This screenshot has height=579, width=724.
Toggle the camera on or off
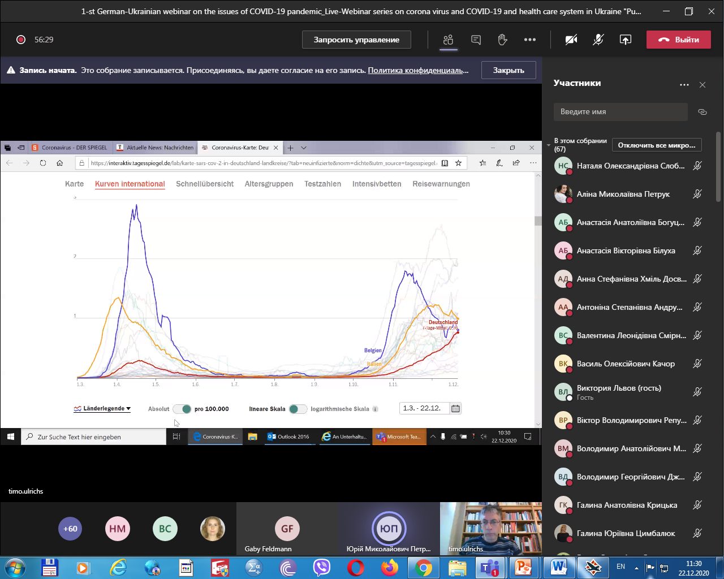[x=571, y=40]
